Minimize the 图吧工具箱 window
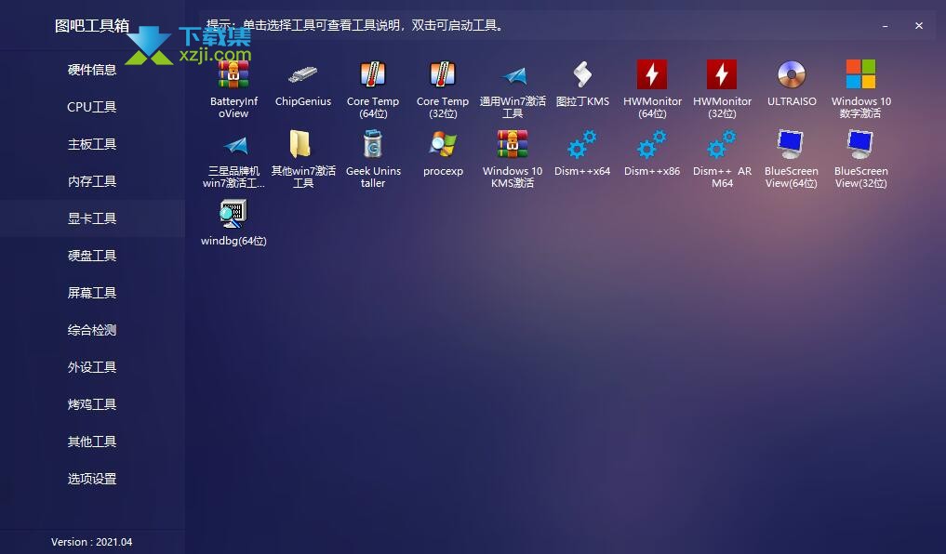The width and height of the screenshot is (946, 554). click(885, 26)
